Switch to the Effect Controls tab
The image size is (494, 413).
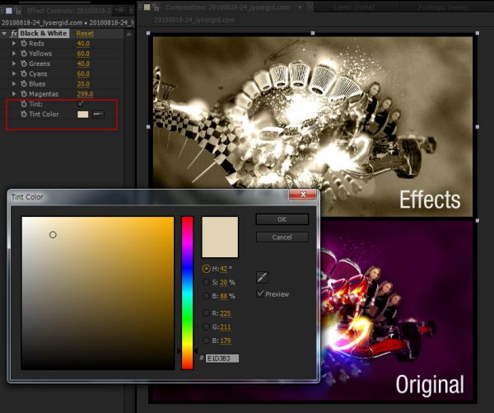68,11
